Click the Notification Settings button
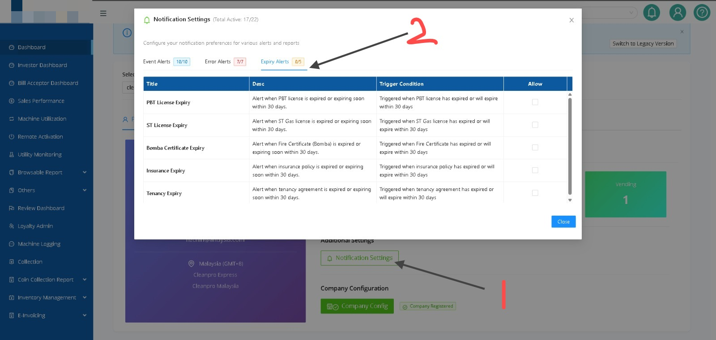Viewport: 716px width, 340px height. (359, 258)
